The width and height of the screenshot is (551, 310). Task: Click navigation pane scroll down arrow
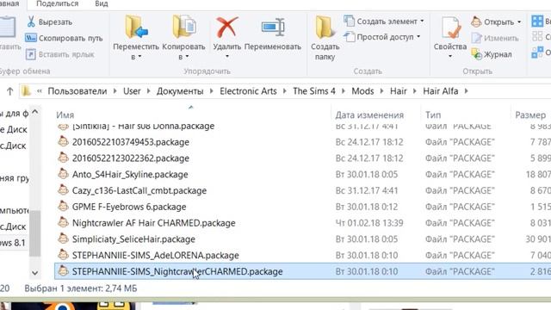tap(34, 272)
